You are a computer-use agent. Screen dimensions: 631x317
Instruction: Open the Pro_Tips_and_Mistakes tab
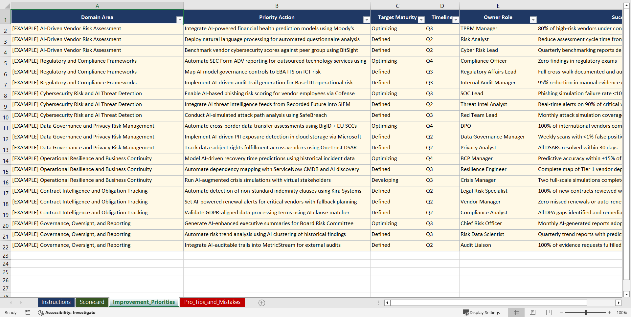point(212,302)
